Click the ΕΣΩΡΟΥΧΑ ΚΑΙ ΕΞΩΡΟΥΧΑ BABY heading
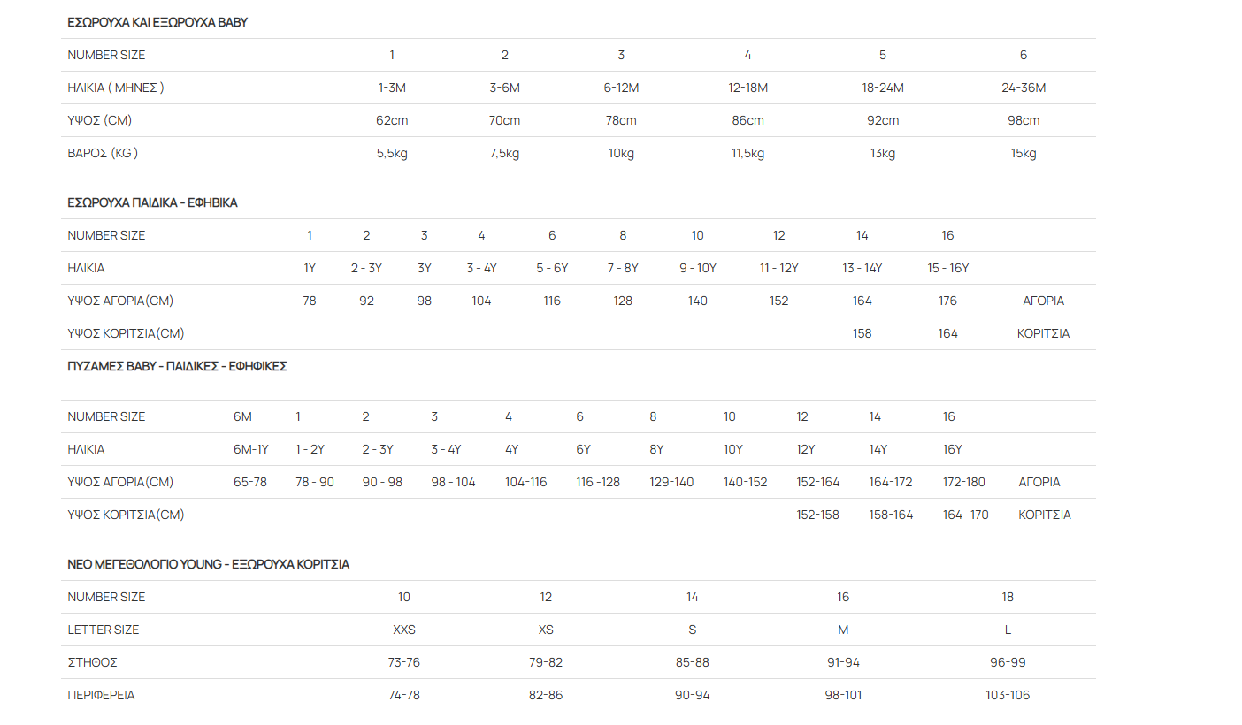Image resolution: width=1242 pixels, height=725 pixels. (157, 22)
